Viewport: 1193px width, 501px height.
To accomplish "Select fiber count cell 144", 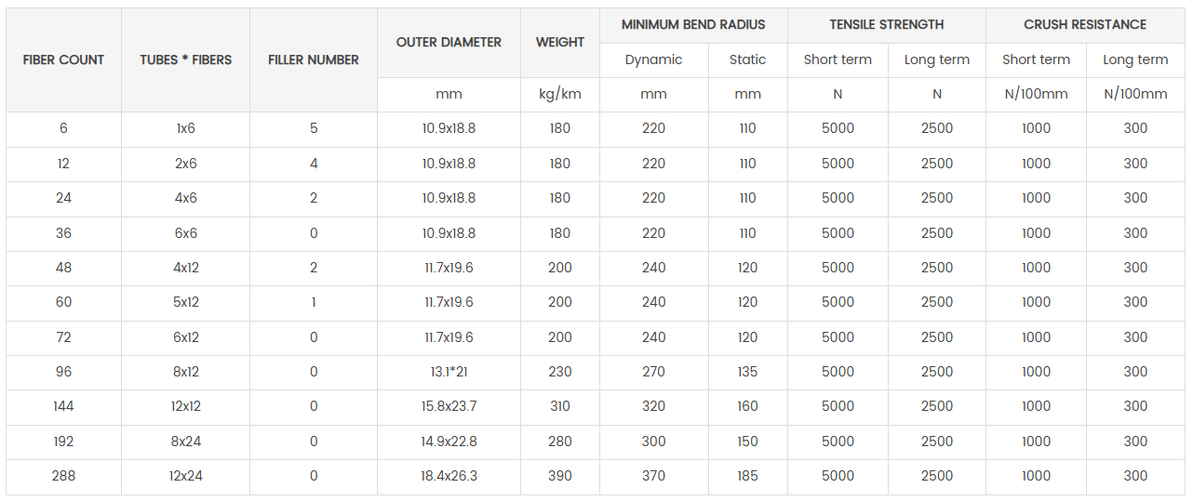I will click(x=63, y=407).
